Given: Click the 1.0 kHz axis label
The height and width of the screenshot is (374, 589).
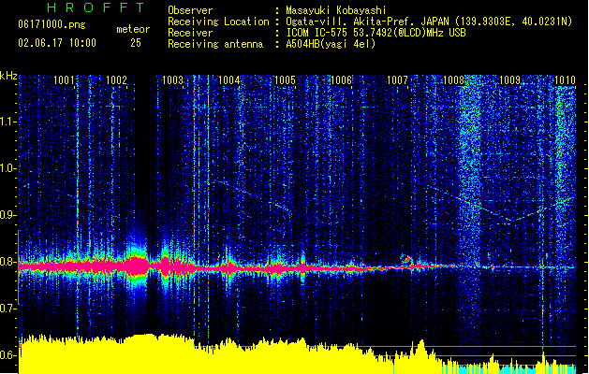Looking at the screenshot, I should pyautogui.click(x=7, y=168).
